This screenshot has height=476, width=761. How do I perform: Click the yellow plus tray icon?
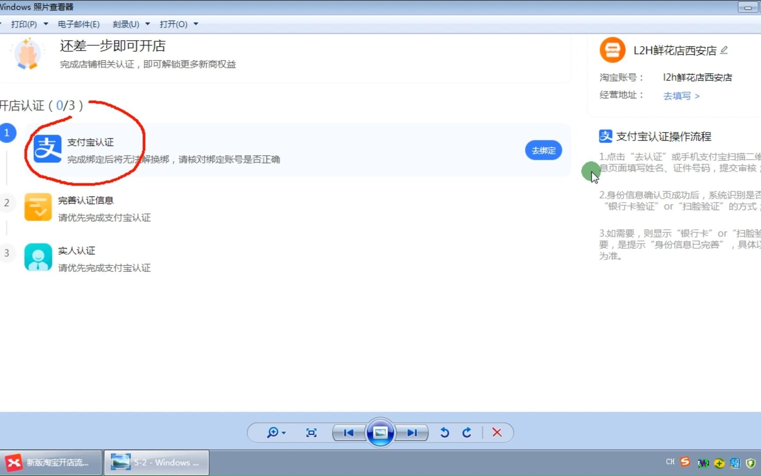click(719, 463)
